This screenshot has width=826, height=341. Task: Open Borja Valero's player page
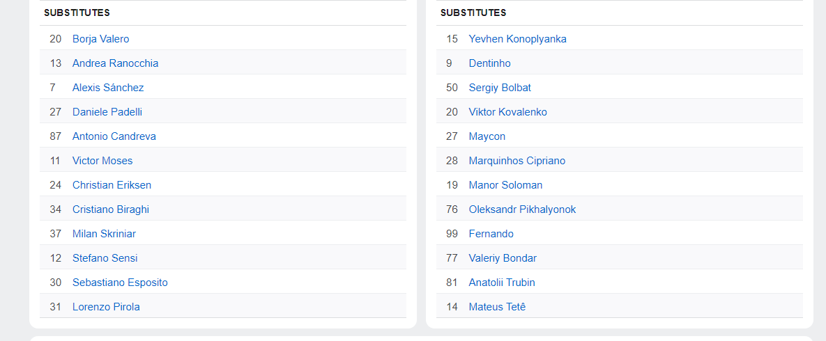click(x=100, y=39)
